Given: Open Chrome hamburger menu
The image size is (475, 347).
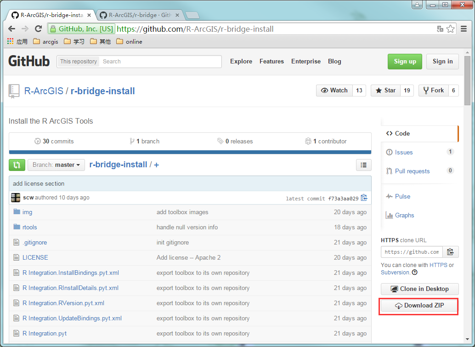Looking at the screenshot, I should [464, 29].
